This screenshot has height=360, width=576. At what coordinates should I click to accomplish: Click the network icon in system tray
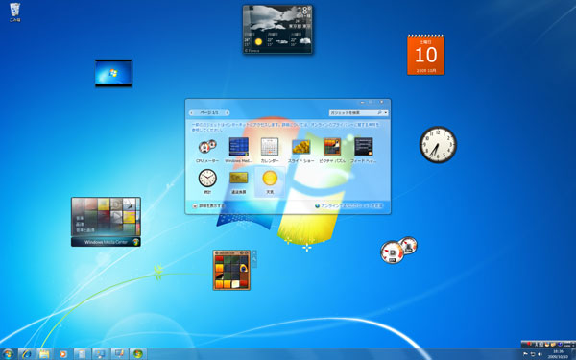[x=533, y=354]
